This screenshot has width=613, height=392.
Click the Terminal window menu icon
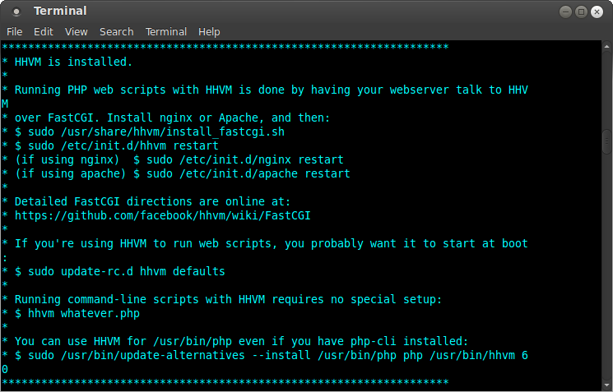coord(17,12)
